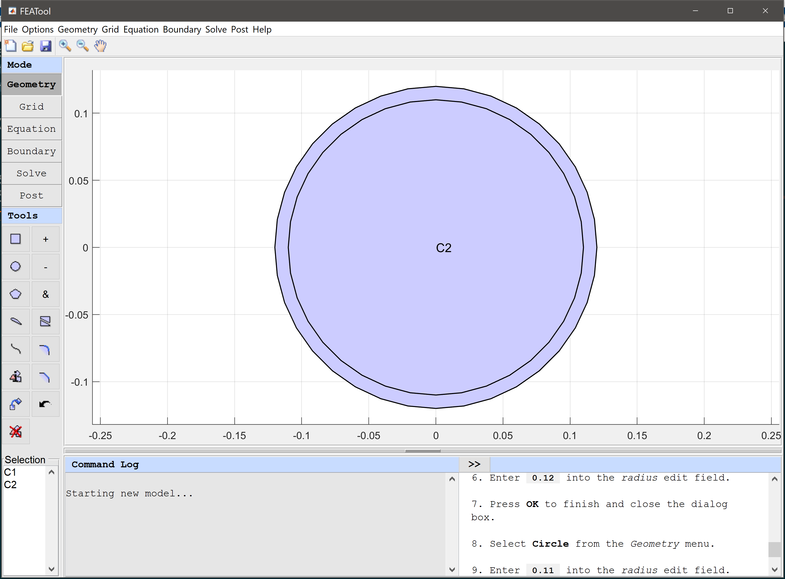Open the Post menu
Screen dimensions: 785x579
point(240,30)
